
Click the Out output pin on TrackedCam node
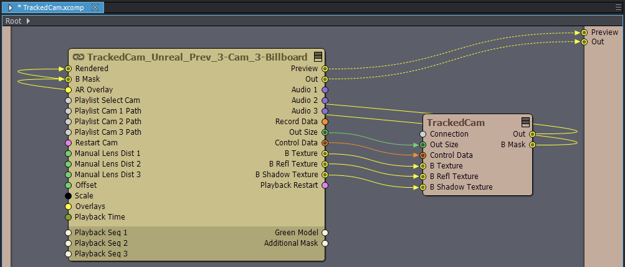(532, 134)
